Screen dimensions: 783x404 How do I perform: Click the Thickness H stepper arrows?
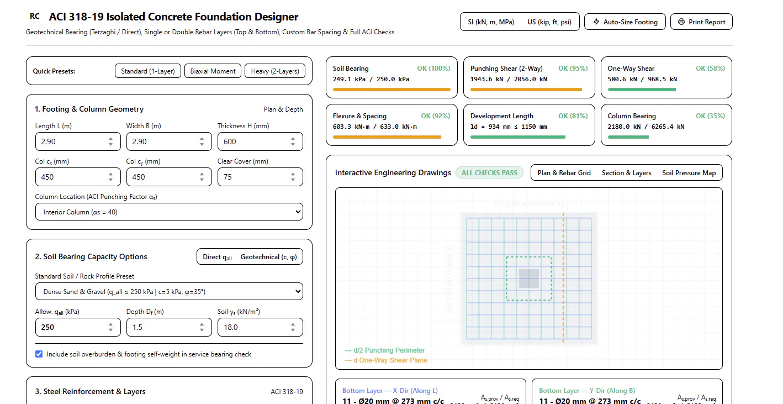(x=293, y=141)
